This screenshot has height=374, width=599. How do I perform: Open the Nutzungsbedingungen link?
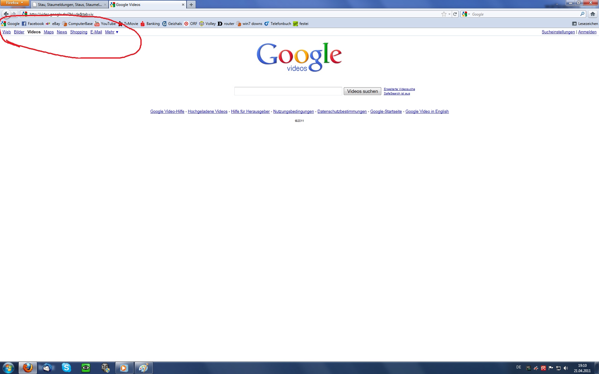click(294, 112)
